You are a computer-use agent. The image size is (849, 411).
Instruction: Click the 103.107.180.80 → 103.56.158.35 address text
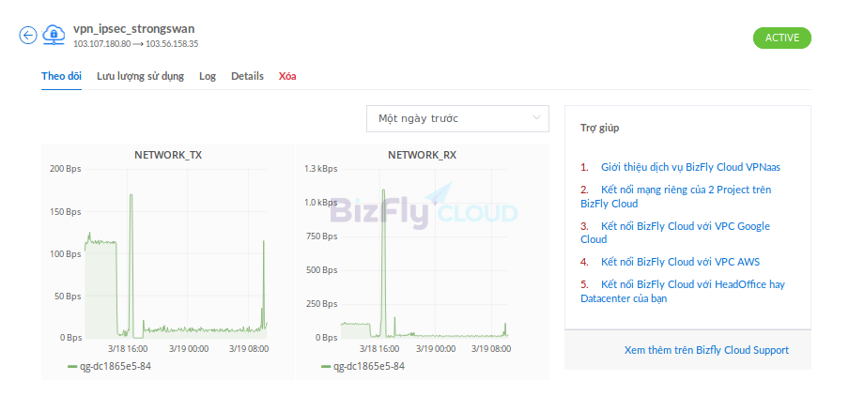135,44
